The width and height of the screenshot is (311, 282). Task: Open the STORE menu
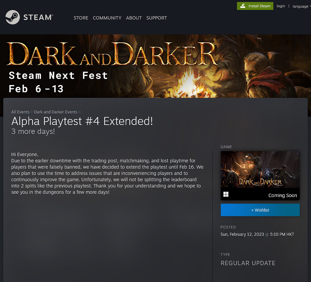81,18
